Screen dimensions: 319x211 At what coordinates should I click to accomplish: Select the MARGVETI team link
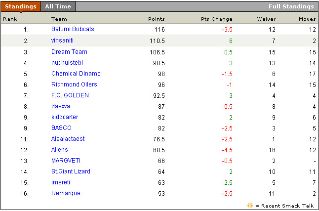(66, 161)
